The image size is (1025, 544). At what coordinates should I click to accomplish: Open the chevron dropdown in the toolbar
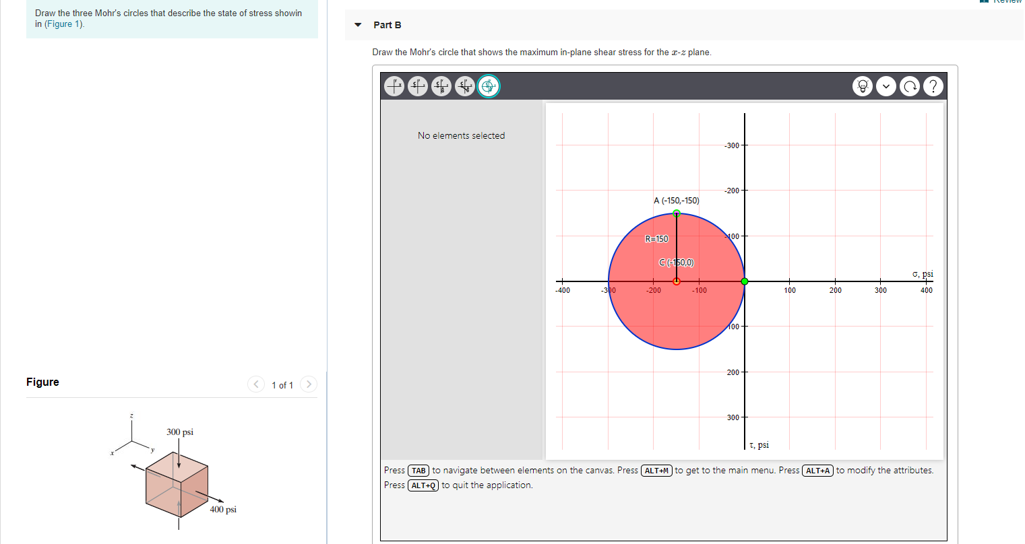pyautogui.click(x=886, y=86)
